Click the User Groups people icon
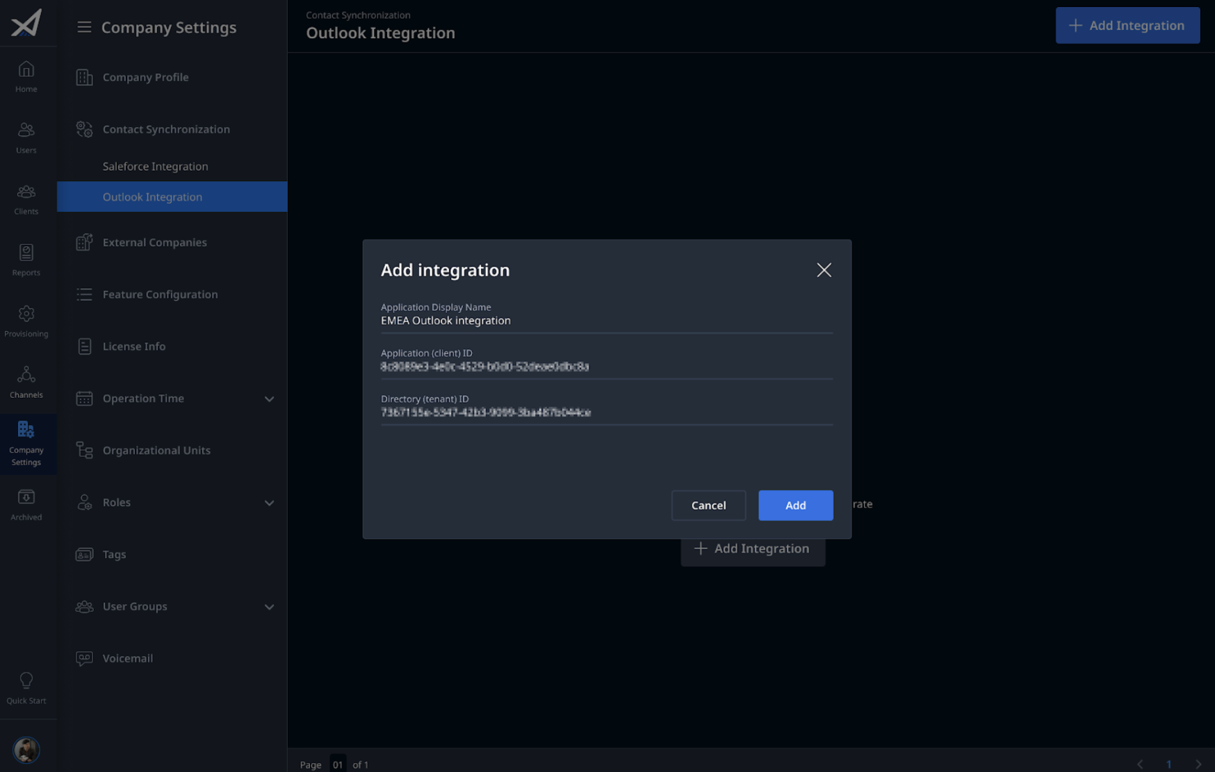The height and width of the screenshot is (772, 1215). [84, 607]
